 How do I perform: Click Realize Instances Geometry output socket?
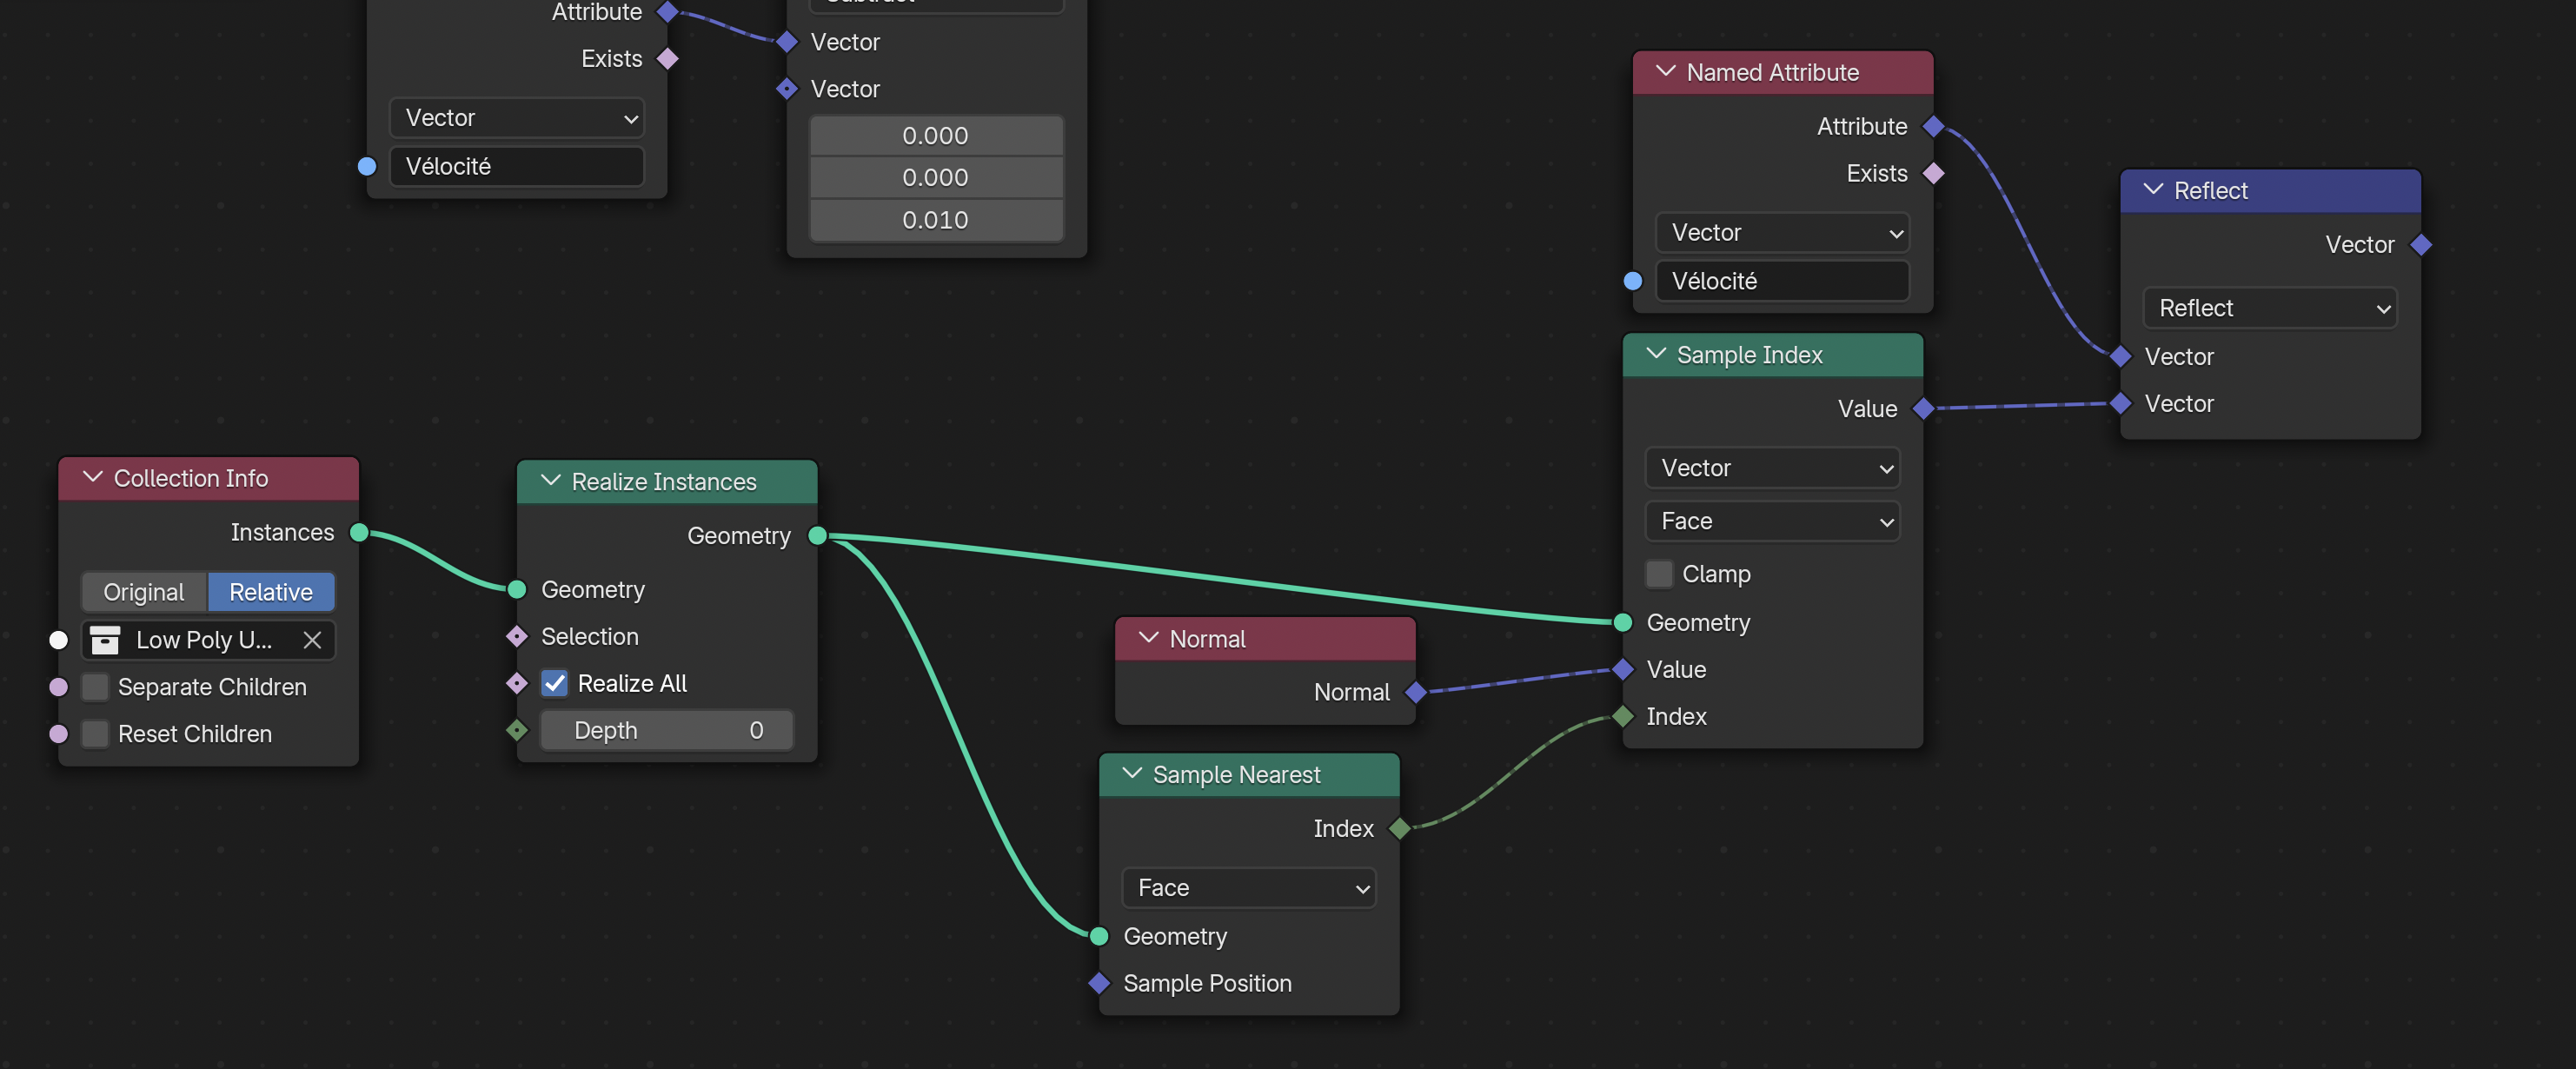click(x=817, y=536)
